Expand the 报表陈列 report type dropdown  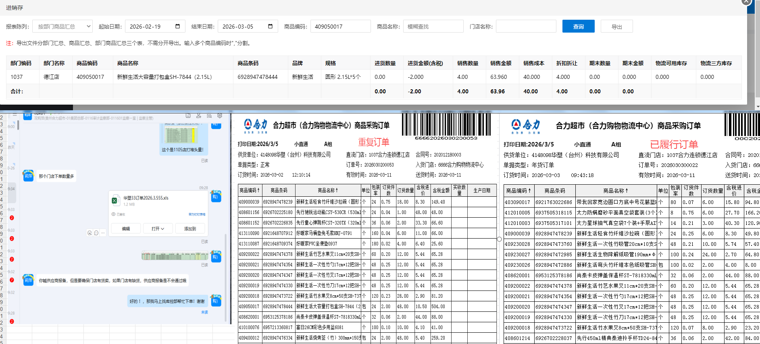62,27
